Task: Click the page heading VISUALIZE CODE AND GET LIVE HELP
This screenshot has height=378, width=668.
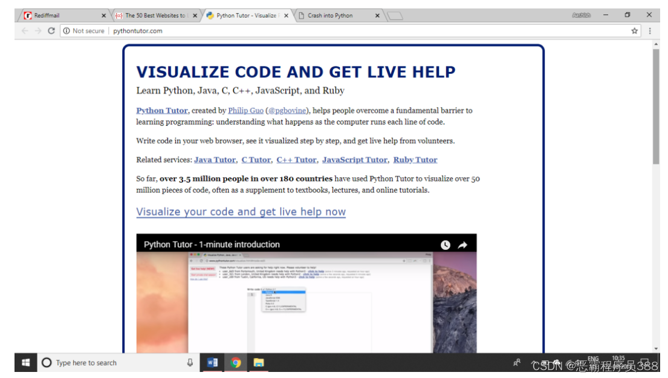Action: [x=296, y=72]
